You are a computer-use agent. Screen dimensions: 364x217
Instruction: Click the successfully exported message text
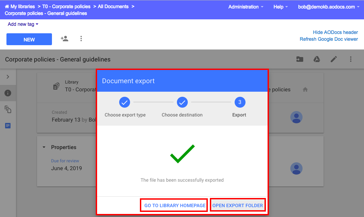(x=182, y=180)
